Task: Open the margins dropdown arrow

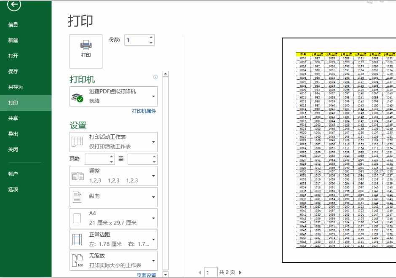Action: 153,240
